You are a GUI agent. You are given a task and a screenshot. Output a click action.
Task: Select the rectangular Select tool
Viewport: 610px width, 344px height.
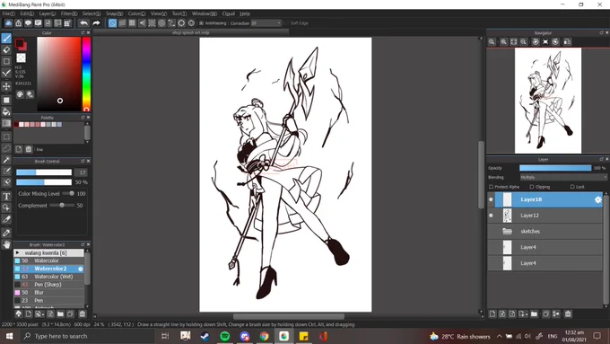click(6, 137)
